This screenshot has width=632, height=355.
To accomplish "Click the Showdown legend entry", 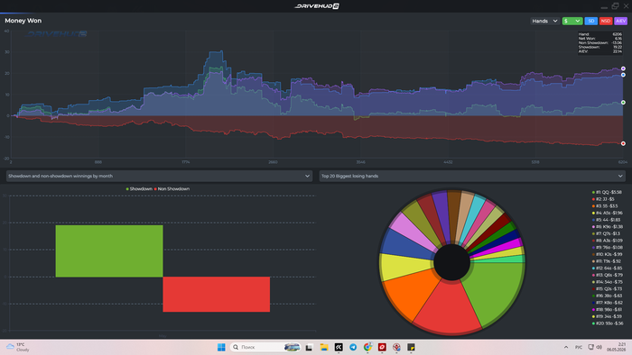I will click(139, 189).
